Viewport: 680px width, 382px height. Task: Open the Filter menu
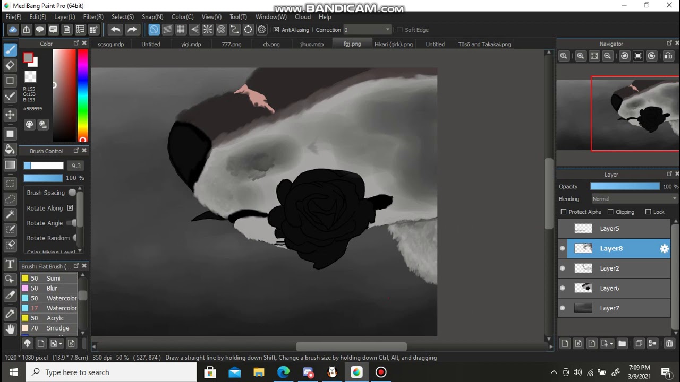(x=93, y=17)
